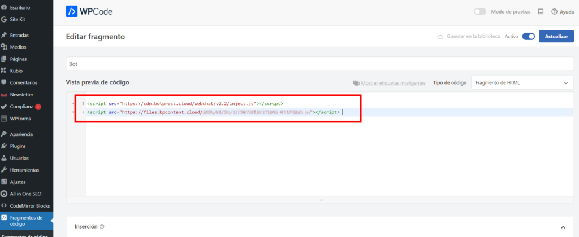Click Mostrar etiquetas inteligentes link
Viewport: 579px width, 237px height.
click(394, 83)
